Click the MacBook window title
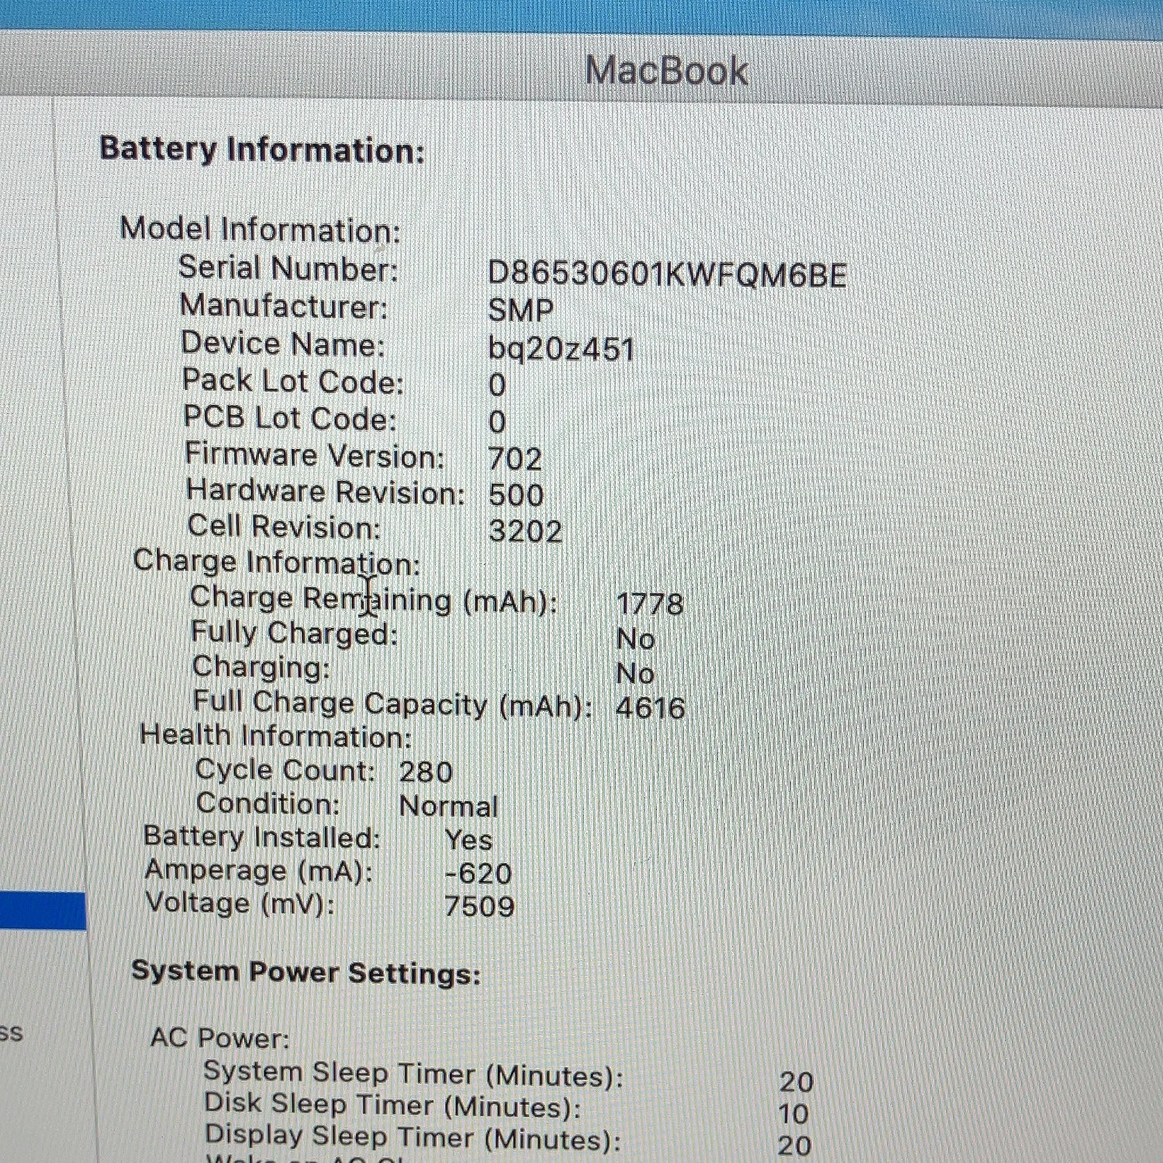 click(667, 71)
